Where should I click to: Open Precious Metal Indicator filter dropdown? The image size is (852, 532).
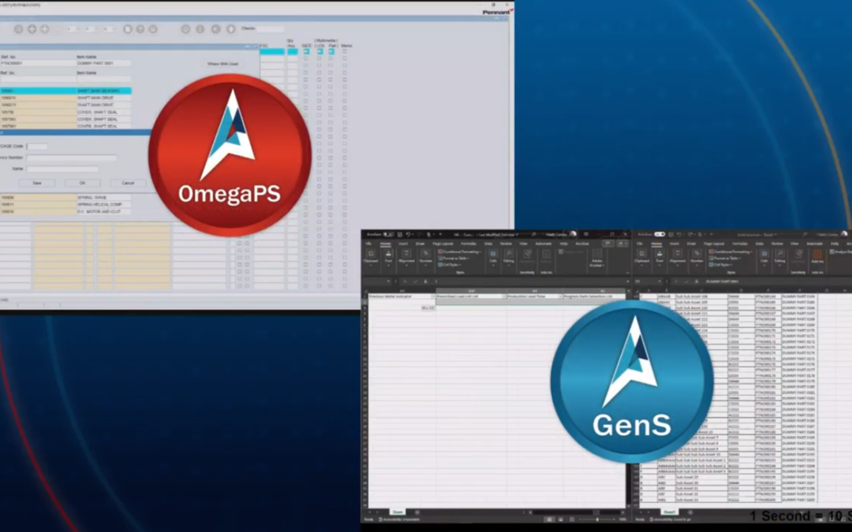click(432, 296)
